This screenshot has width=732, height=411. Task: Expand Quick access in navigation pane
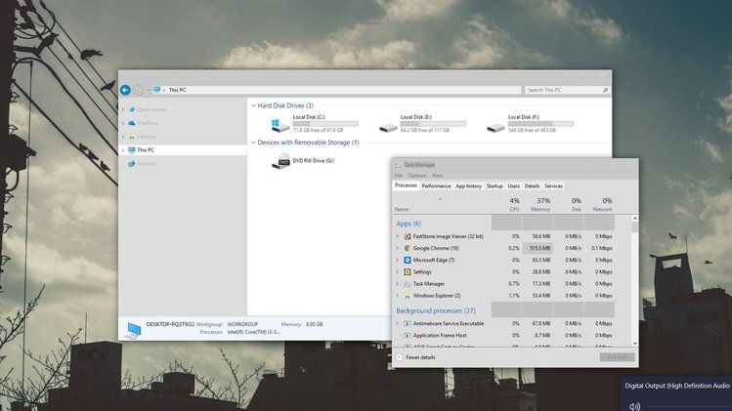(122, 109)
